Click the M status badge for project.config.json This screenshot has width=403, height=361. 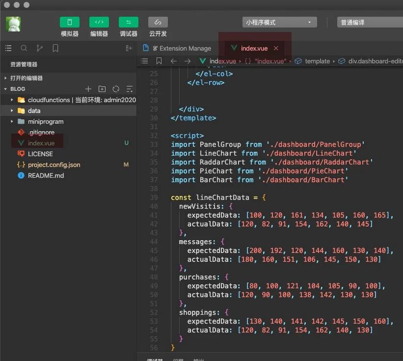point(126,165)
